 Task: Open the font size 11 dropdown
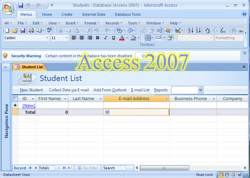point(67,38)
